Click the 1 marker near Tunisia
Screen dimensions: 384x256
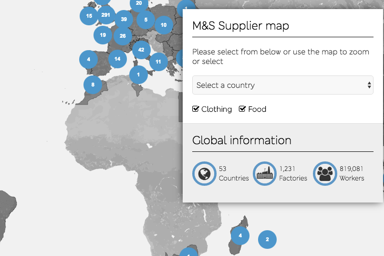pyautogui.click(x=138, y=75)
